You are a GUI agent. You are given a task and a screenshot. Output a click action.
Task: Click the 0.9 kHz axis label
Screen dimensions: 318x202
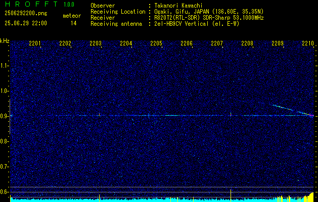[5, 116]
